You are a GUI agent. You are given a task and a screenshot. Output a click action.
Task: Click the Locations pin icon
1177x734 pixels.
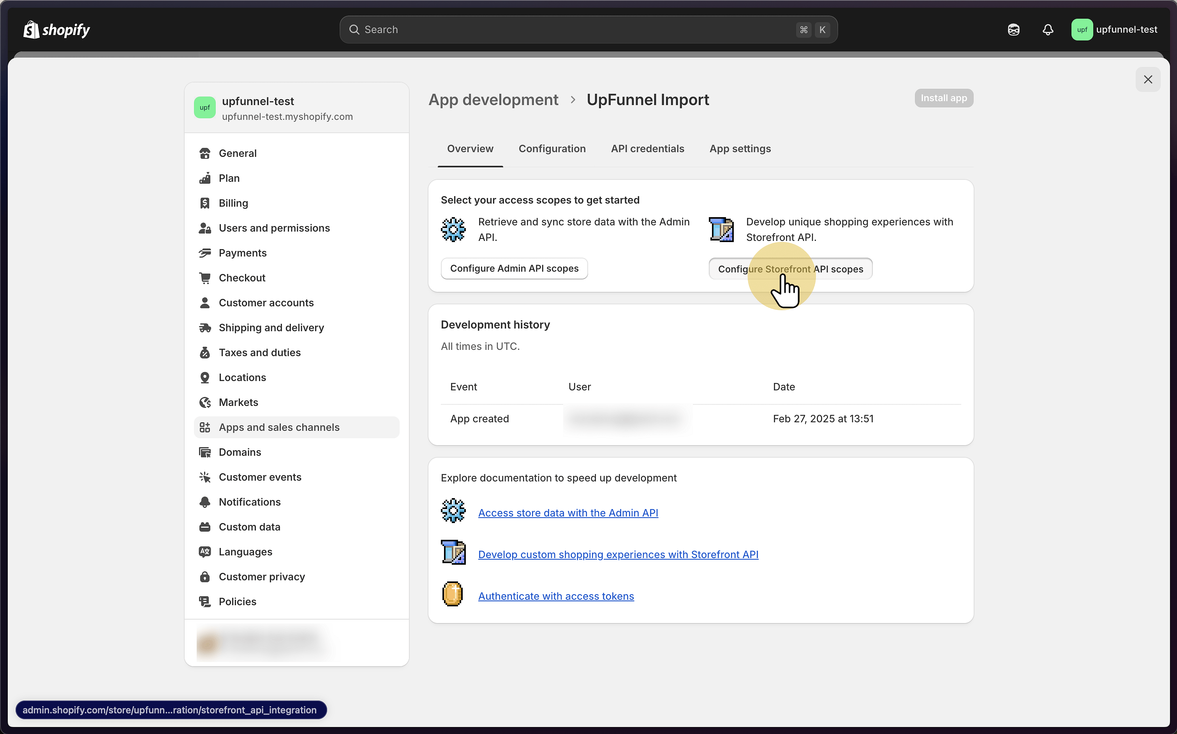[205, 378]
